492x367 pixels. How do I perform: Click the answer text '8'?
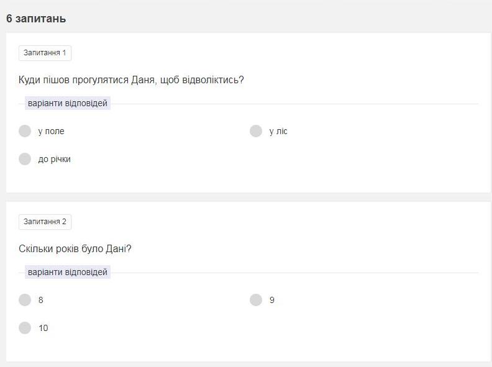(x=41, y=300)
